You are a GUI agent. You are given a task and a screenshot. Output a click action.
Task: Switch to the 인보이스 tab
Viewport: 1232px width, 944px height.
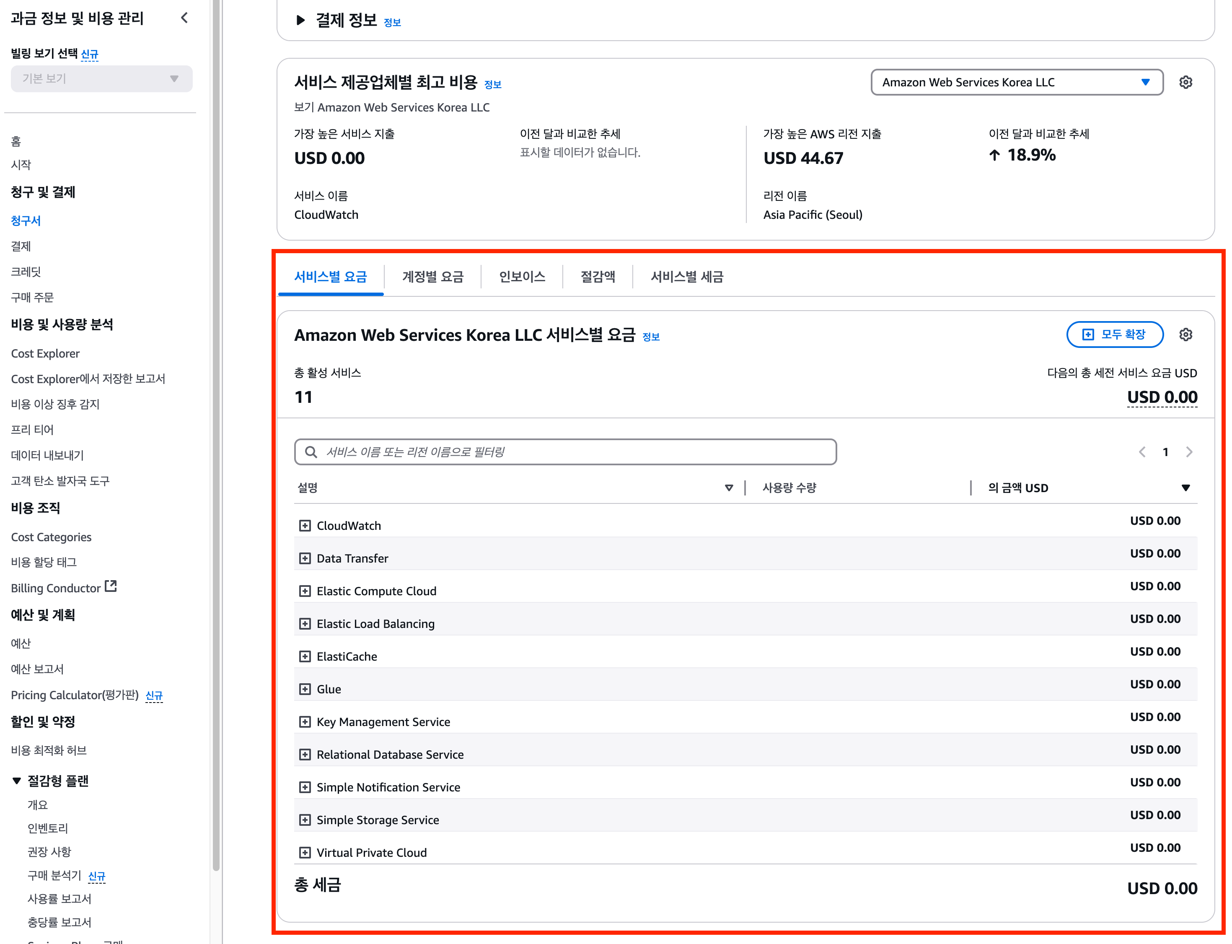[x=522, y=277]
